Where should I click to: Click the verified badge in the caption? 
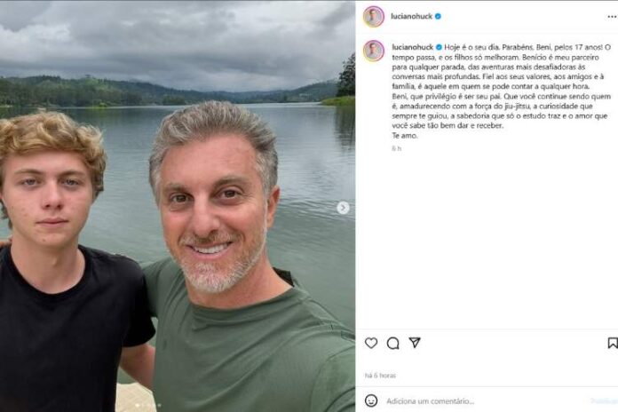(x=439, y=45)
